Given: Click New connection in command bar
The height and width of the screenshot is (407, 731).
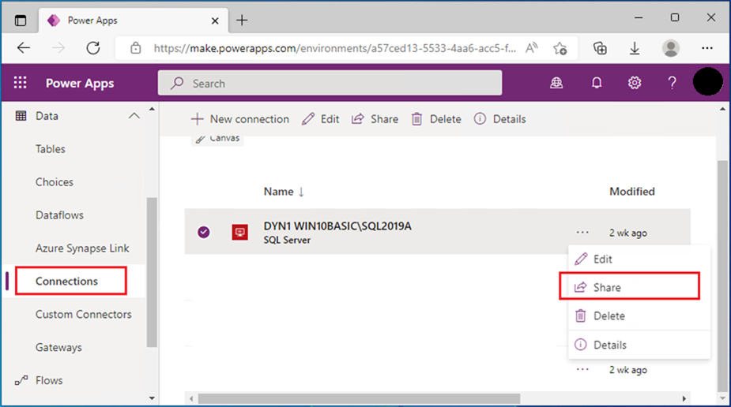Looking at the screenshot, I should (239, 119).
